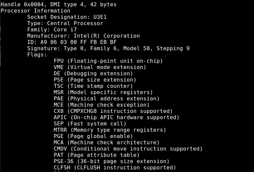
Task: Click the 'Handle 0x0004' header line
Action: click(x=58, y=5)
